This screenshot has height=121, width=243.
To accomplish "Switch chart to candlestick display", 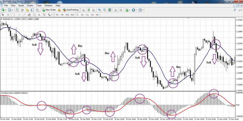I will [89, 10].
